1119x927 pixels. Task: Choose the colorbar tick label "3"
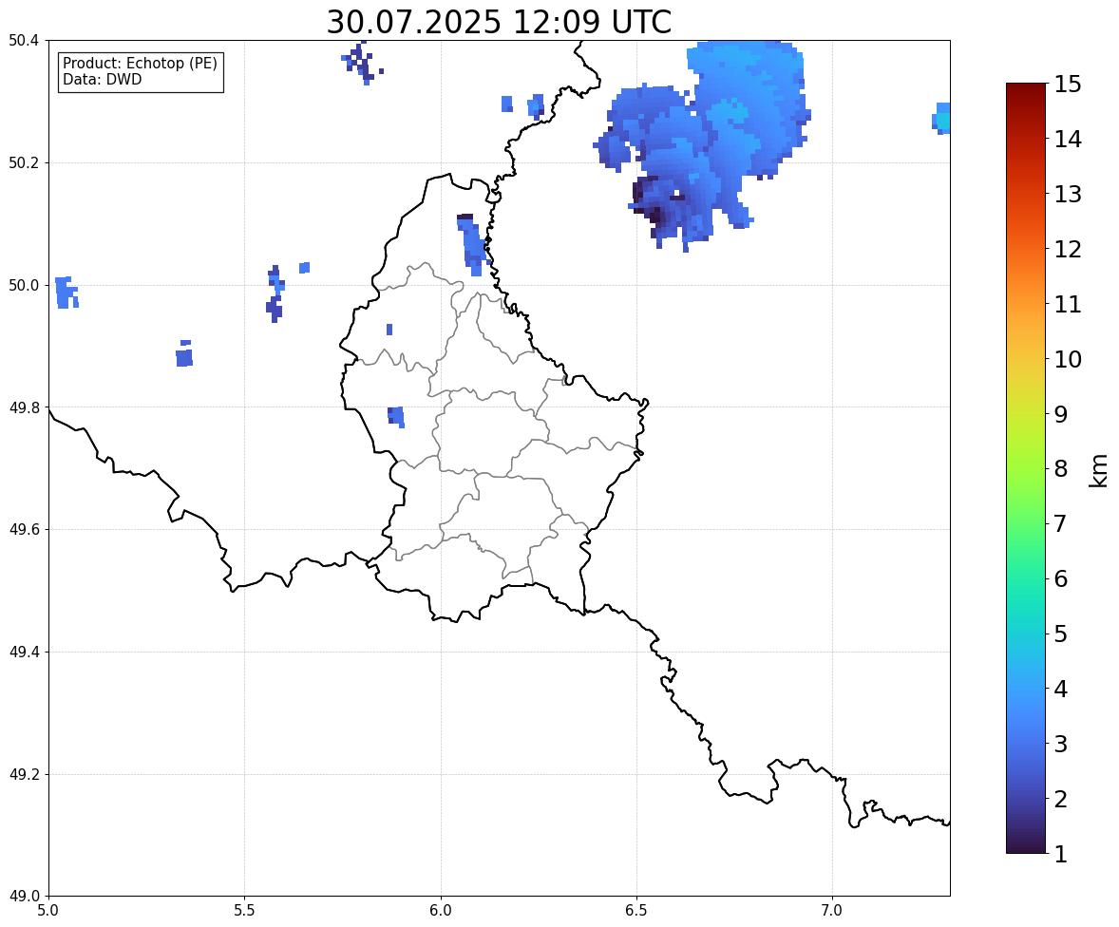[1061, 744]
